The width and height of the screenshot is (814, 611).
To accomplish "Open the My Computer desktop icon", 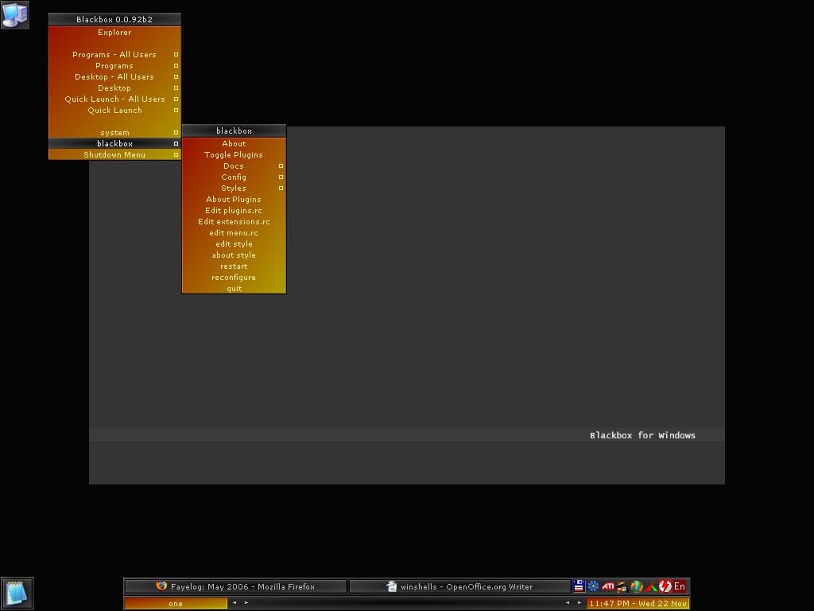I will (14, 14).
